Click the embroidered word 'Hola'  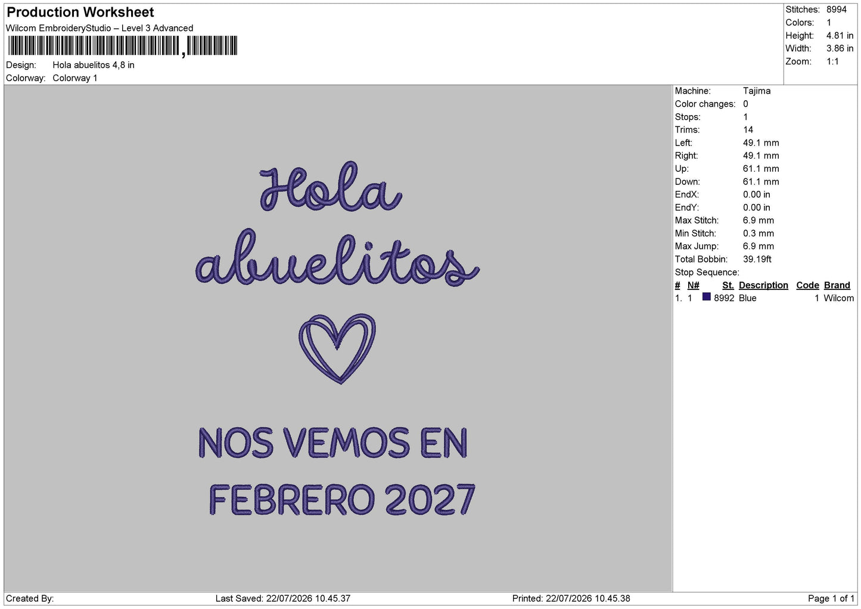331,186
